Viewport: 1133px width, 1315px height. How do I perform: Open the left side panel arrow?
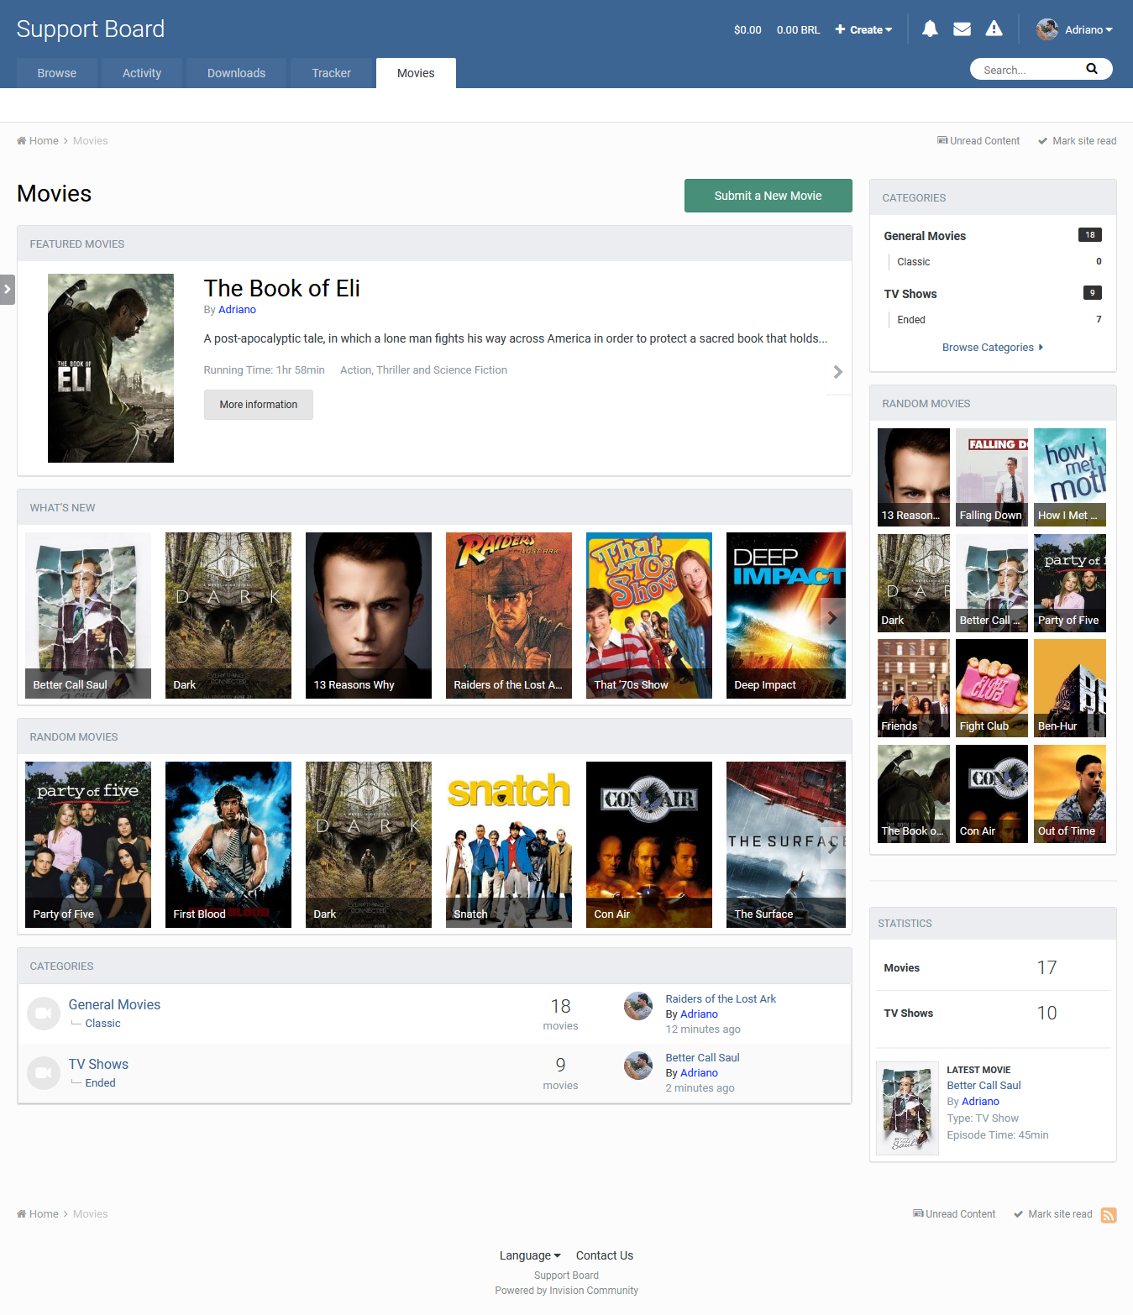click(7, 290)
